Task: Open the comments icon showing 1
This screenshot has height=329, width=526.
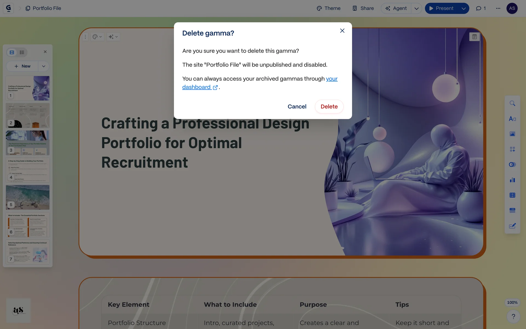Action: coord(481,8)
